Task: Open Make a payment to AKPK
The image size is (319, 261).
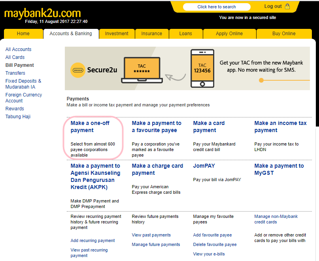Action: 95,176
